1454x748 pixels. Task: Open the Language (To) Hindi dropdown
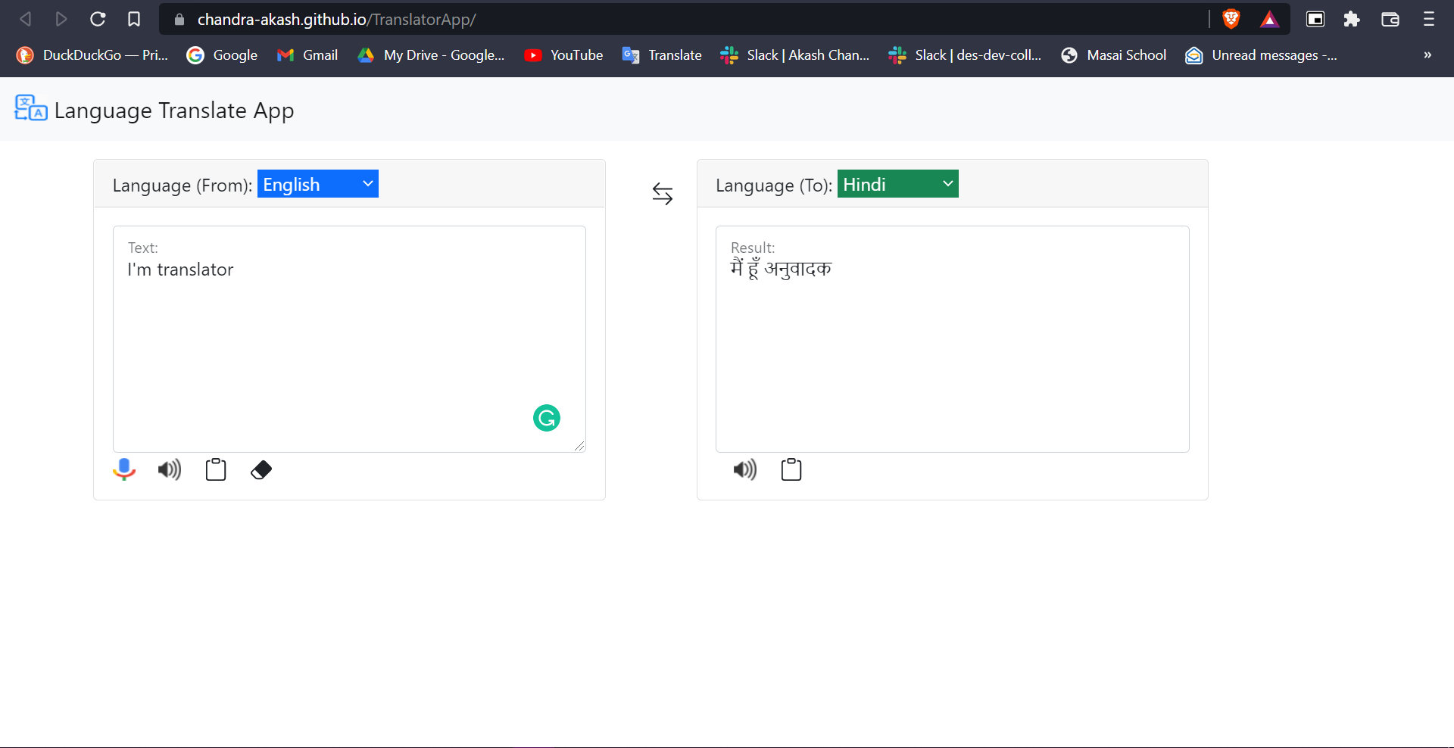(897, 184)
